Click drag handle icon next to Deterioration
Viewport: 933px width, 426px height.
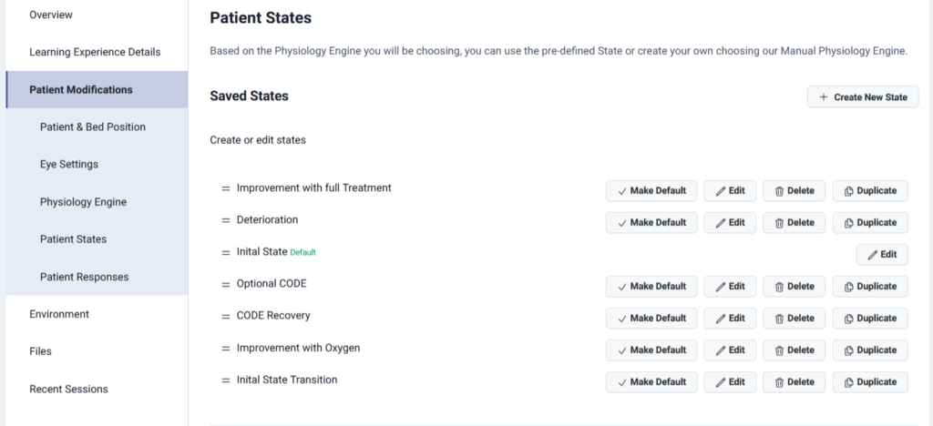click(x=226, y=221)
